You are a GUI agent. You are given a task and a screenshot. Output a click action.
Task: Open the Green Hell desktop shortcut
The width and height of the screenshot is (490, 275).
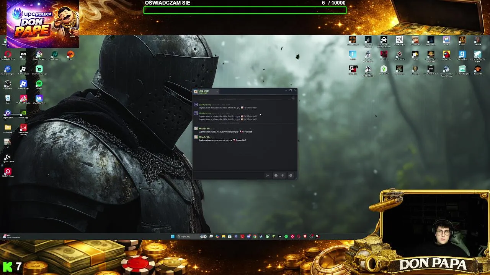pyautogui.click(x=353, y=70)
